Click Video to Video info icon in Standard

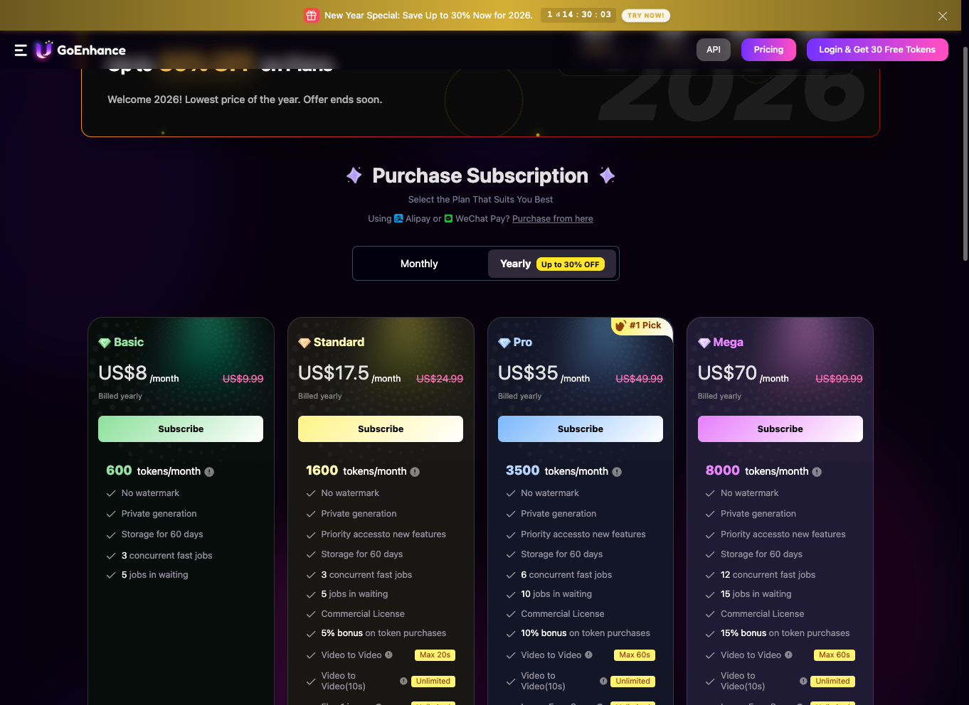(389, 655)
